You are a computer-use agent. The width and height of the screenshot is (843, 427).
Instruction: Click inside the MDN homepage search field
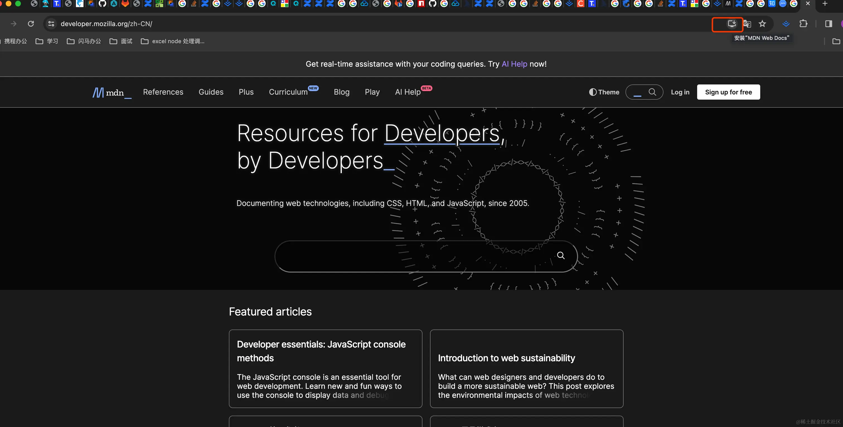(x=409, y=256)
